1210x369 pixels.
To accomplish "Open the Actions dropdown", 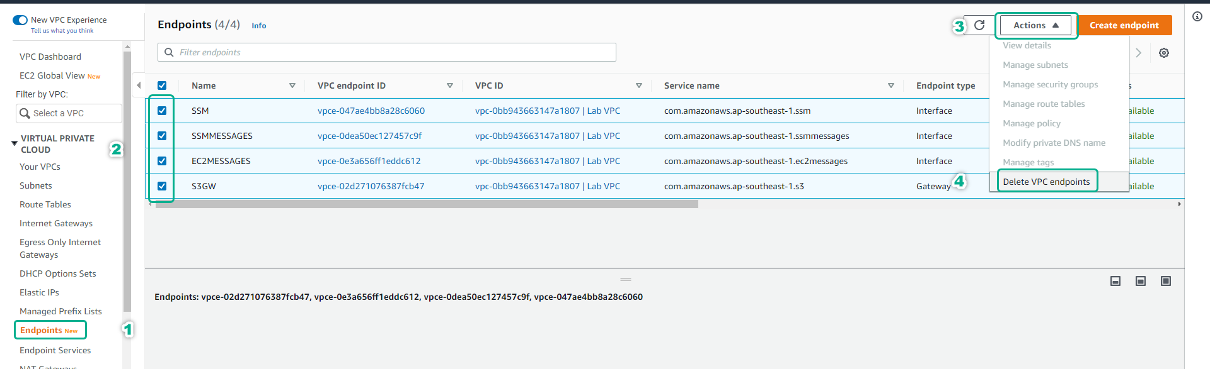I will [x=1035, y=25].
